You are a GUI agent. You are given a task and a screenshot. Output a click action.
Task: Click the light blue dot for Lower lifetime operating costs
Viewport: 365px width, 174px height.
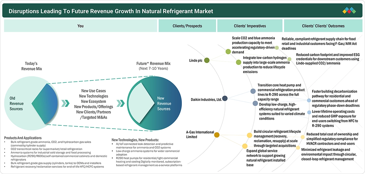(309, 112)
